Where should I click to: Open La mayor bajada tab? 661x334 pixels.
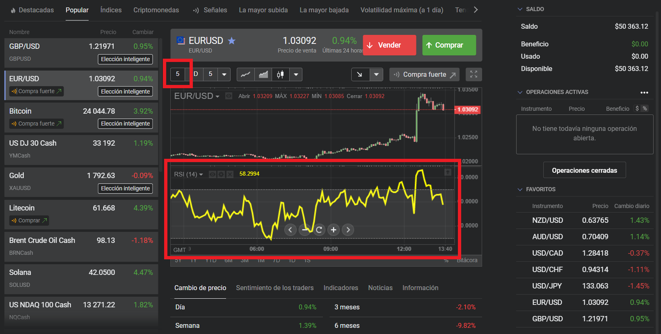[324, 10]
